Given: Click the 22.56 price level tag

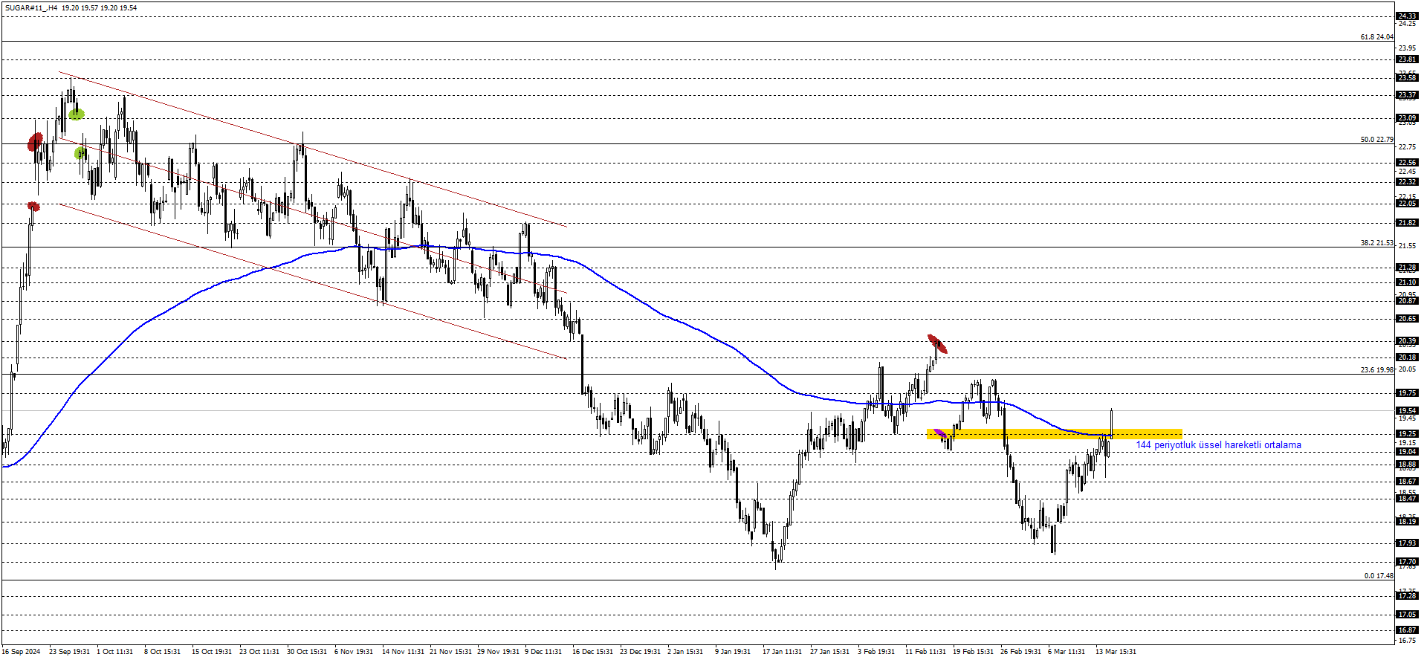Looking at the screenshot, I should [x=1407, y=163].
